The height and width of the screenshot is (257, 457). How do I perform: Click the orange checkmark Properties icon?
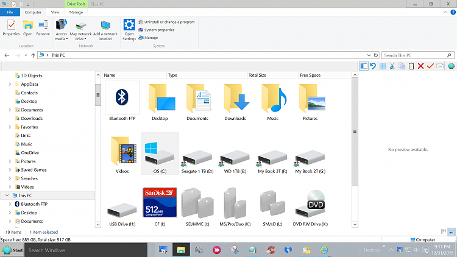tap(430, 66)
